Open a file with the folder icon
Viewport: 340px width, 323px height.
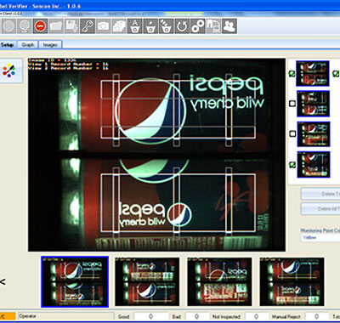click(x=56, y=26)
